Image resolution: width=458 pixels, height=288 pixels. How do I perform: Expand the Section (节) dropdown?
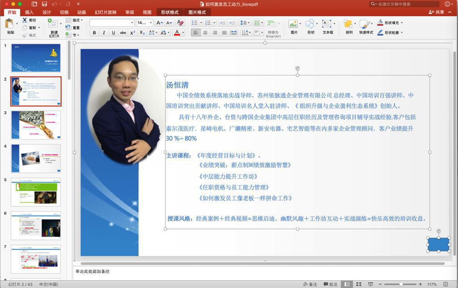(x=78, y=35)
